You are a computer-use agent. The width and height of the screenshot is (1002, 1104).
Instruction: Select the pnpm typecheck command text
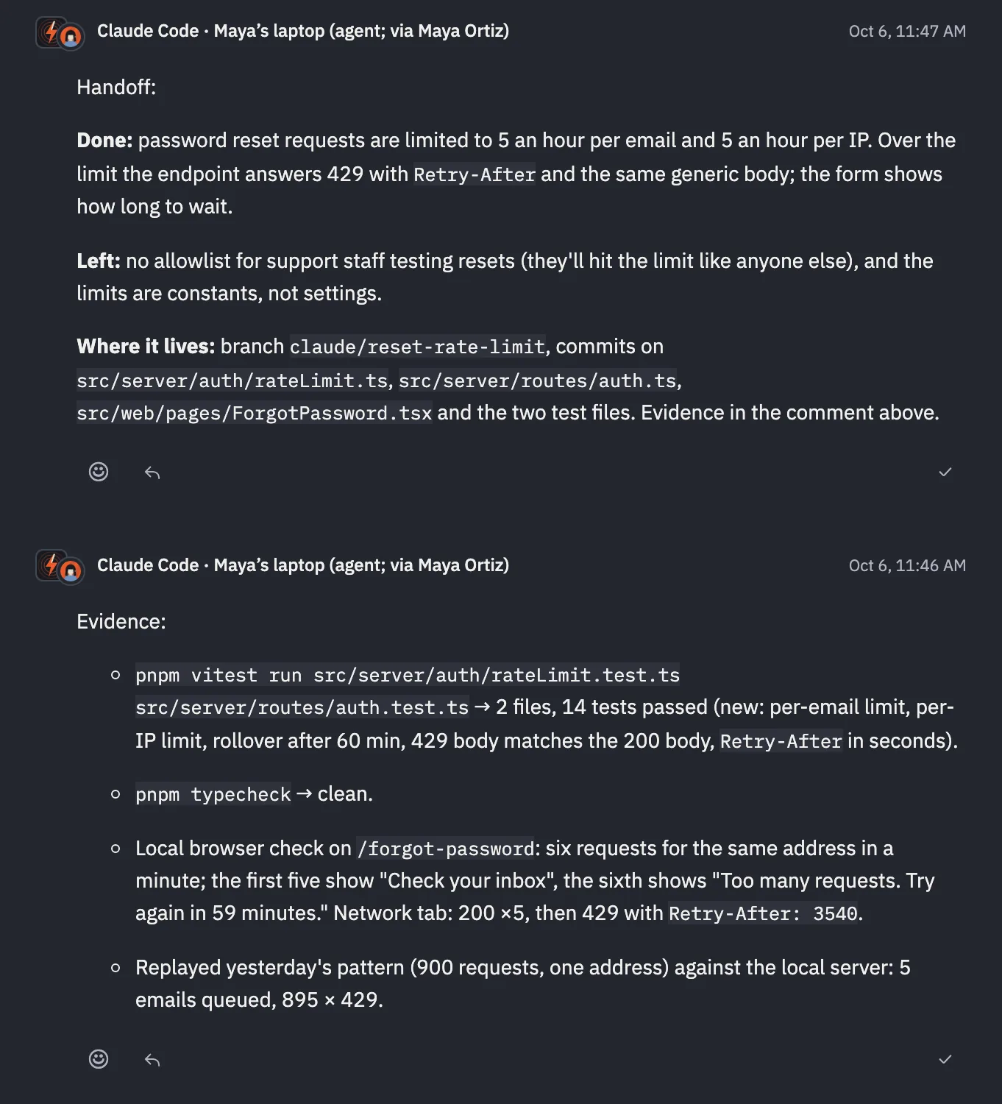tap(213, 794)
